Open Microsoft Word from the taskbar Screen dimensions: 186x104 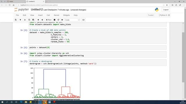50,102
